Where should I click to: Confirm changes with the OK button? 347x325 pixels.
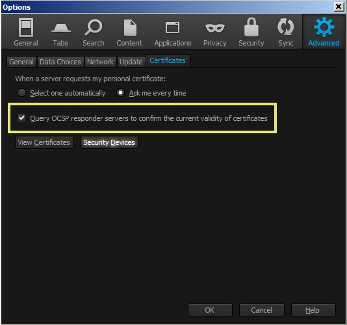pyautogui.click(x=210, y=310)
